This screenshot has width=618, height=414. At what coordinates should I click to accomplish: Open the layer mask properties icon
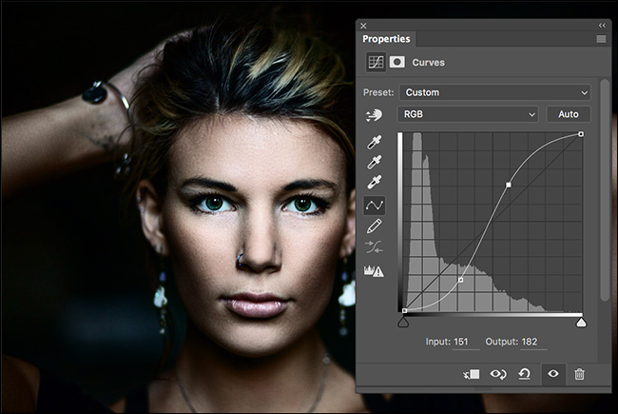point(396,62)
